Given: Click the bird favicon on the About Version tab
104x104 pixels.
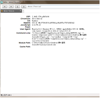Looking at the screenshot, I should (x=2, y=11).
